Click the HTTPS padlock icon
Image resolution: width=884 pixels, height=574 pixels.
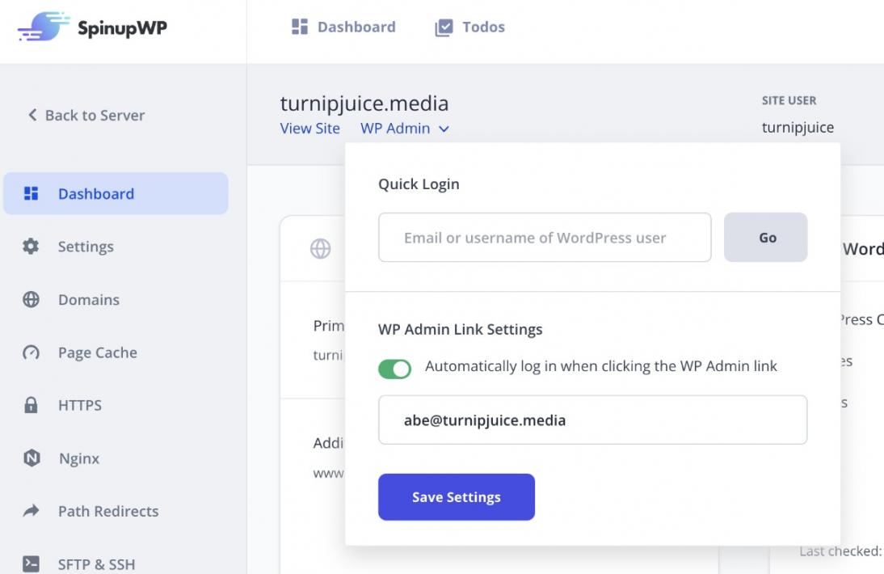[x=31, y=405]
